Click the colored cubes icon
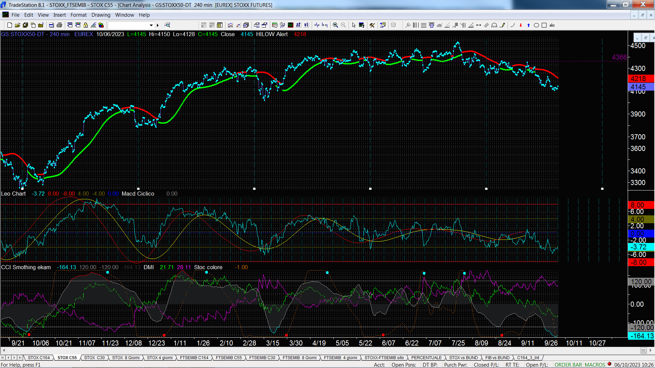The height and width of the screenshot is (368, 655). click(x=101, y=25)
